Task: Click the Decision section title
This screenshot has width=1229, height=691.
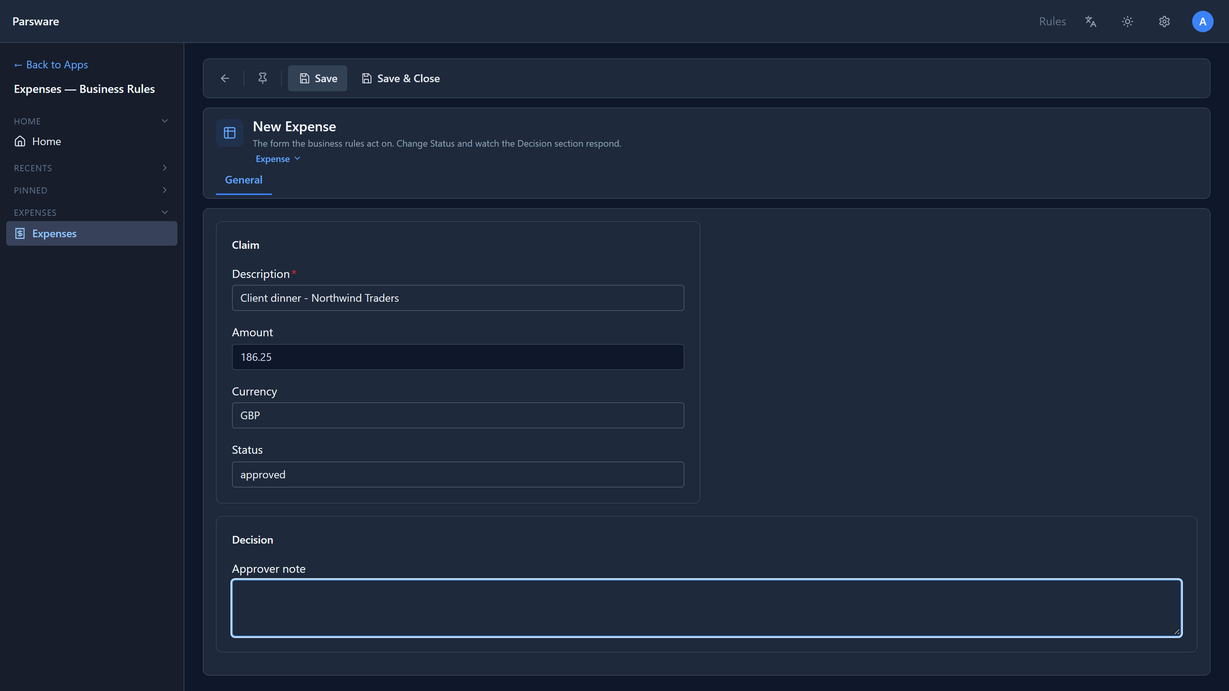Action: click(252, 540)
